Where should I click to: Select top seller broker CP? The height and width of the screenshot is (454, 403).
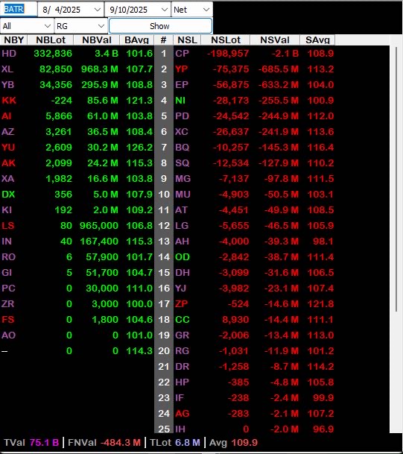(182, 54)
